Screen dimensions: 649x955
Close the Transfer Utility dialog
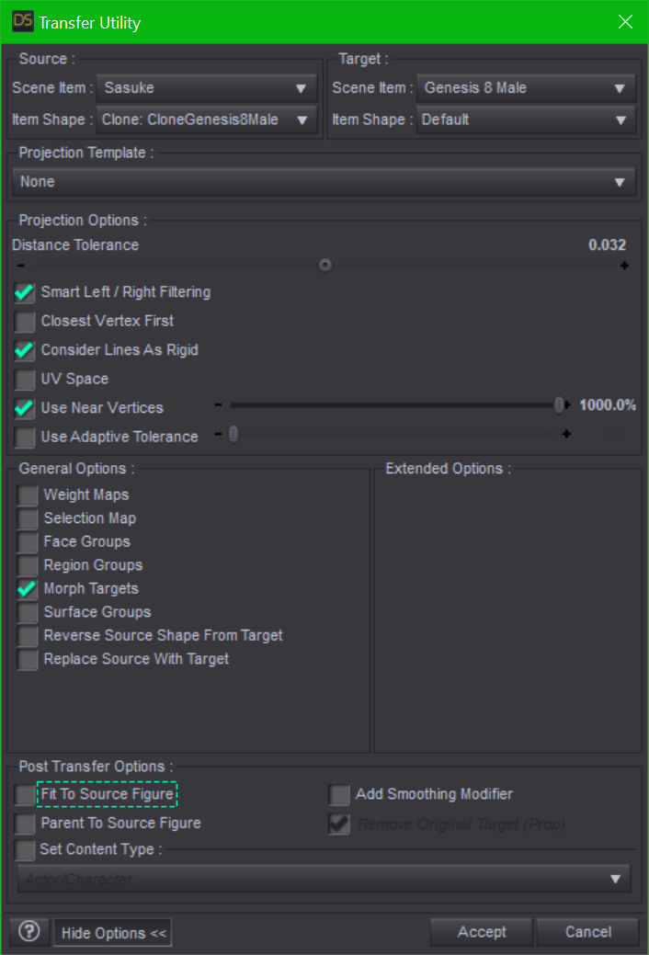pyautogui.click(x=625, y=21)
